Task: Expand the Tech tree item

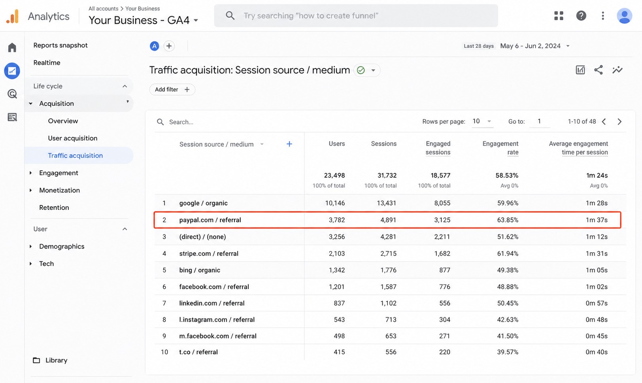Action: tap(31, 264)
